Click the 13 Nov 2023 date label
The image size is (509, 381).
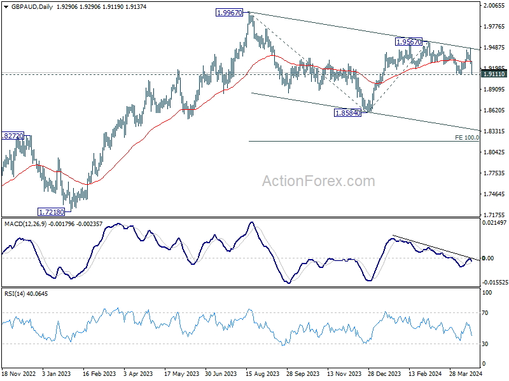pos(344,374)
